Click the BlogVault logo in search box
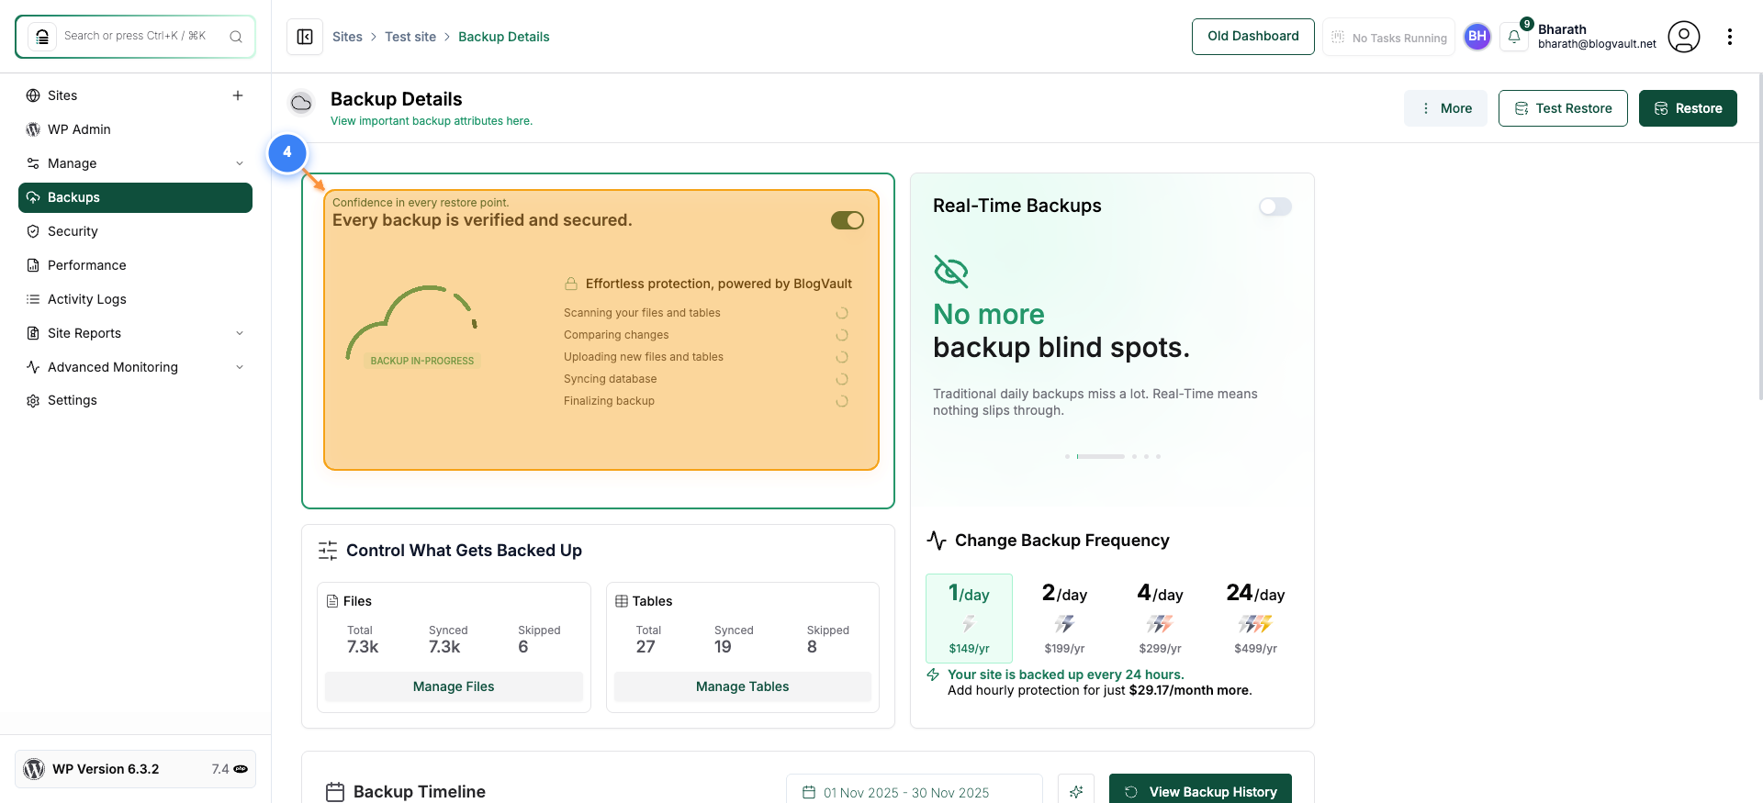The image size is (1763, 803). pyautogui.click(x=42, y=37)
